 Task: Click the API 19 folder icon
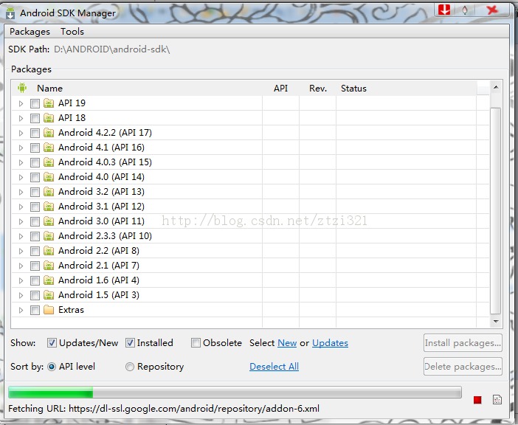coord(49,103)
